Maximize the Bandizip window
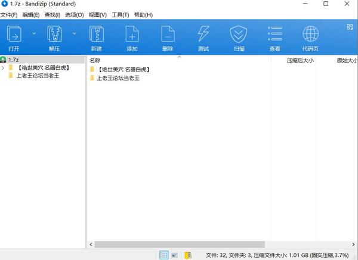 click(x=326, y=4)
